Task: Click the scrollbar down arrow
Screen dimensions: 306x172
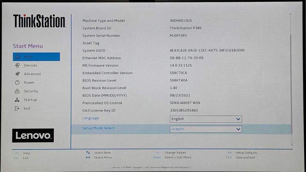Action: tap(292, 145)
